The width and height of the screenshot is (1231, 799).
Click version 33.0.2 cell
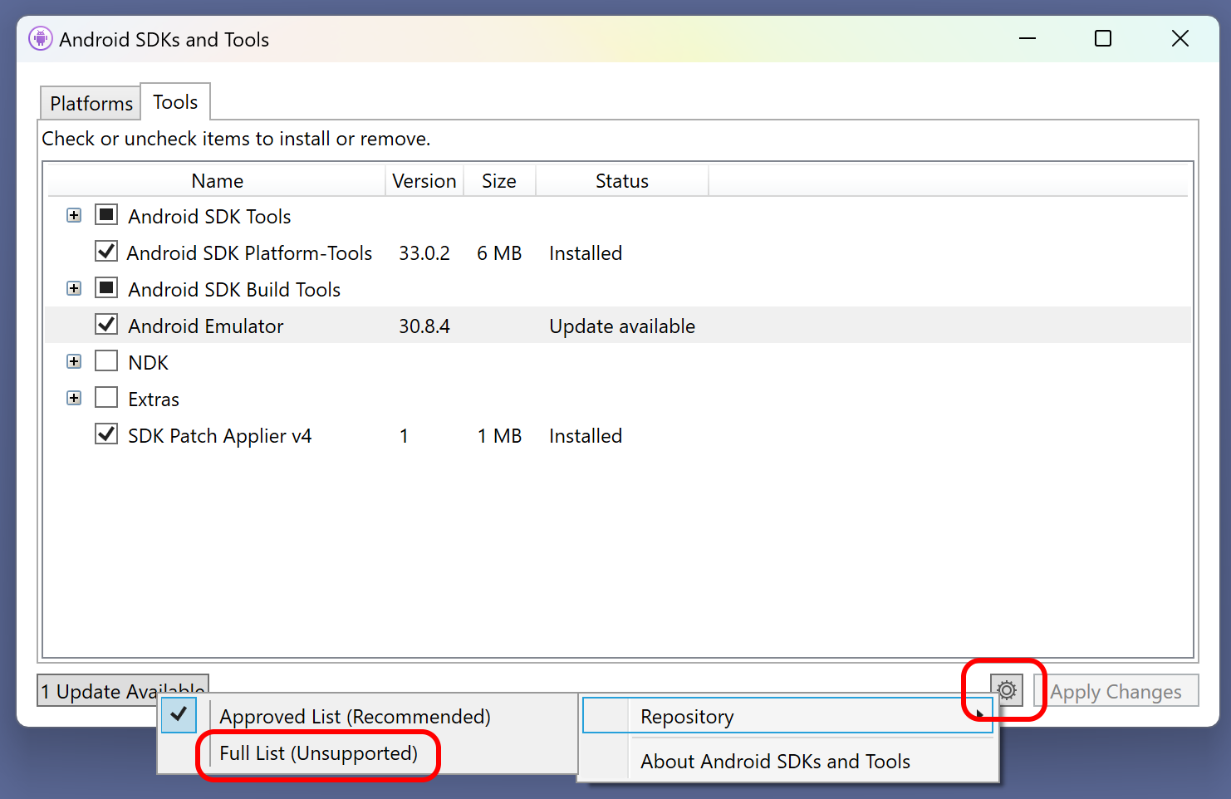pyautogui.click(x=424, y=253)
